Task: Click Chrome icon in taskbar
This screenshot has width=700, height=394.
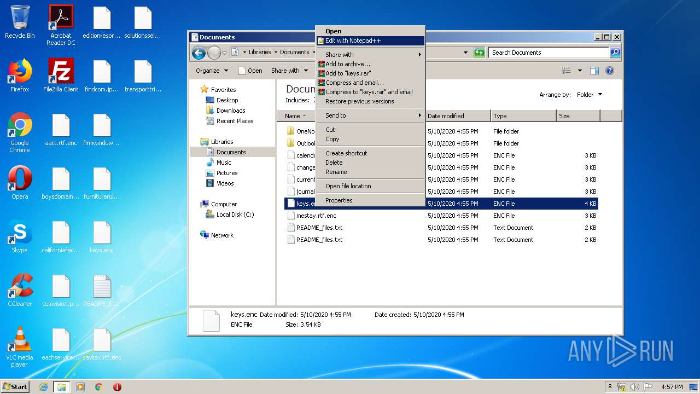Action: [x=99, y=387]
